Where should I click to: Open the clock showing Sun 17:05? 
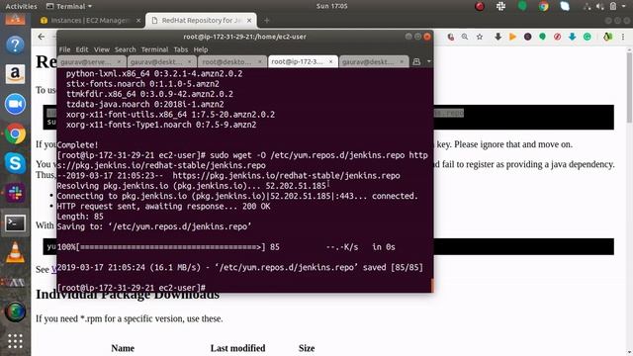click(x=331, y=7)
